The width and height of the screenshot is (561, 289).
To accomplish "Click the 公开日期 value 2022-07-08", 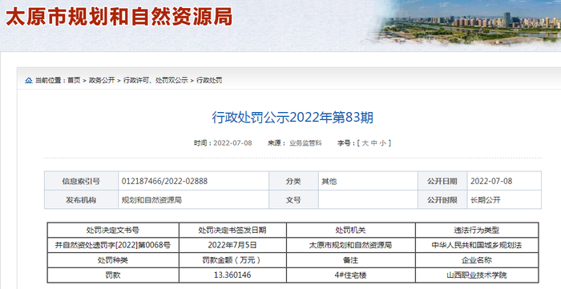I will click(490, 181).
